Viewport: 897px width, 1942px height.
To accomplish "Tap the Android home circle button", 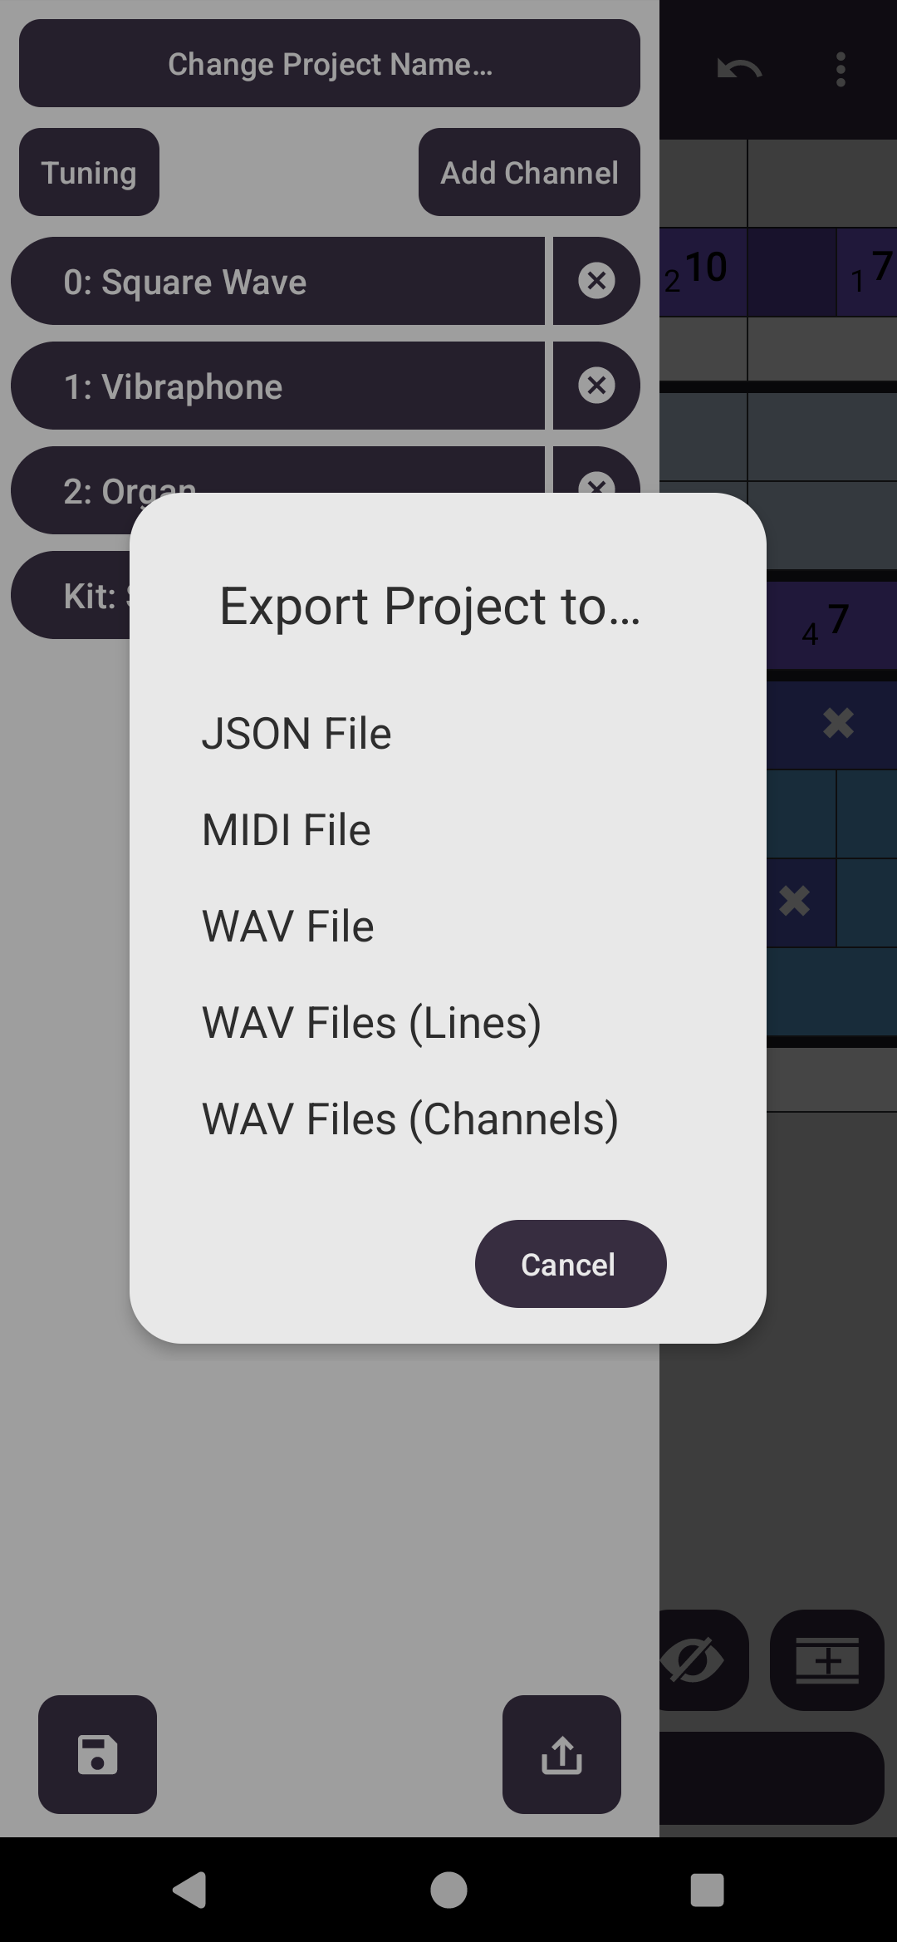I will pos(448,1890).
